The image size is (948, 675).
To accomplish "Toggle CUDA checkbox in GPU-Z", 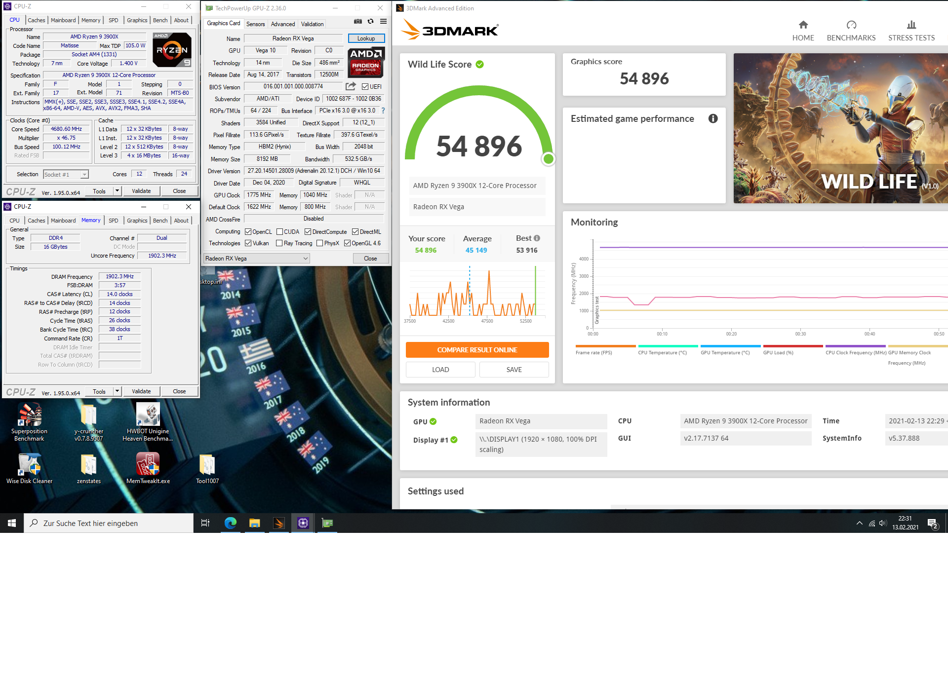I will click(x=279, y=232).
